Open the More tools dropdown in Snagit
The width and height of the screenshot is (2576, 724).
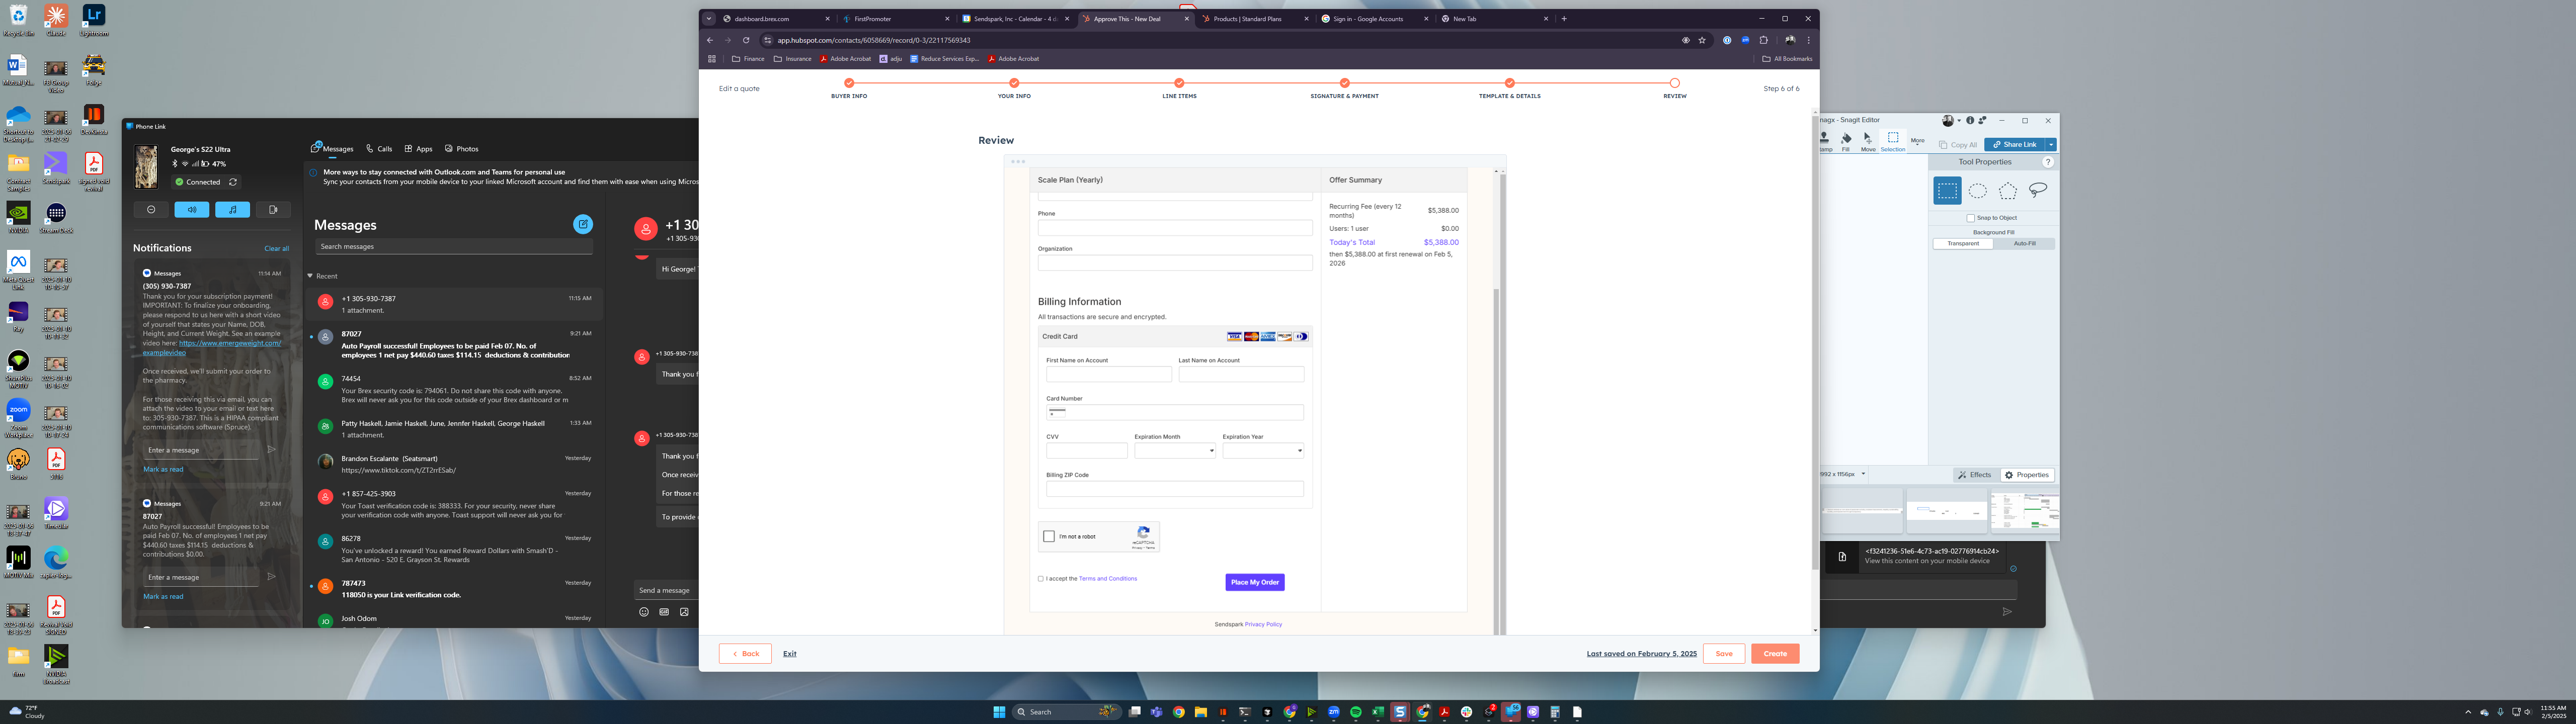[x=1918, y=141]
